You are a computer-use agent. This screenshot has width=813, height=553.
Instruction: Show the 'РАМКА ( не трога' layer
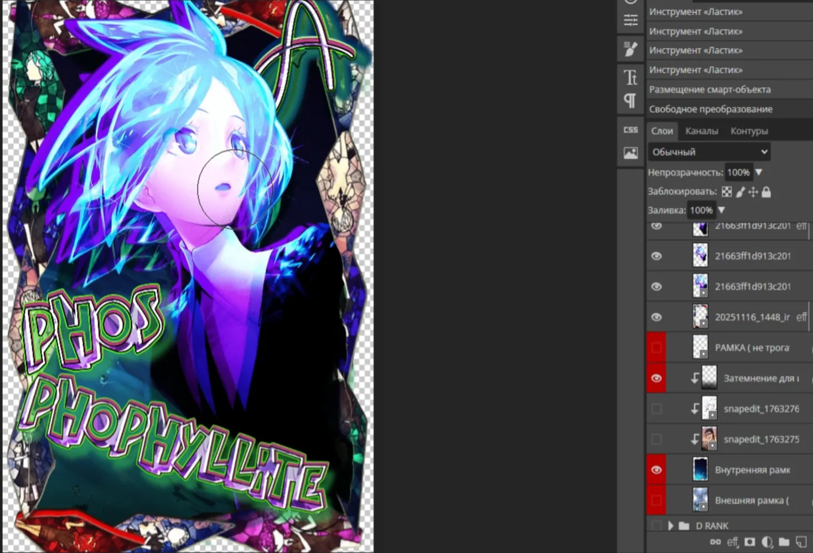point(656,348)
